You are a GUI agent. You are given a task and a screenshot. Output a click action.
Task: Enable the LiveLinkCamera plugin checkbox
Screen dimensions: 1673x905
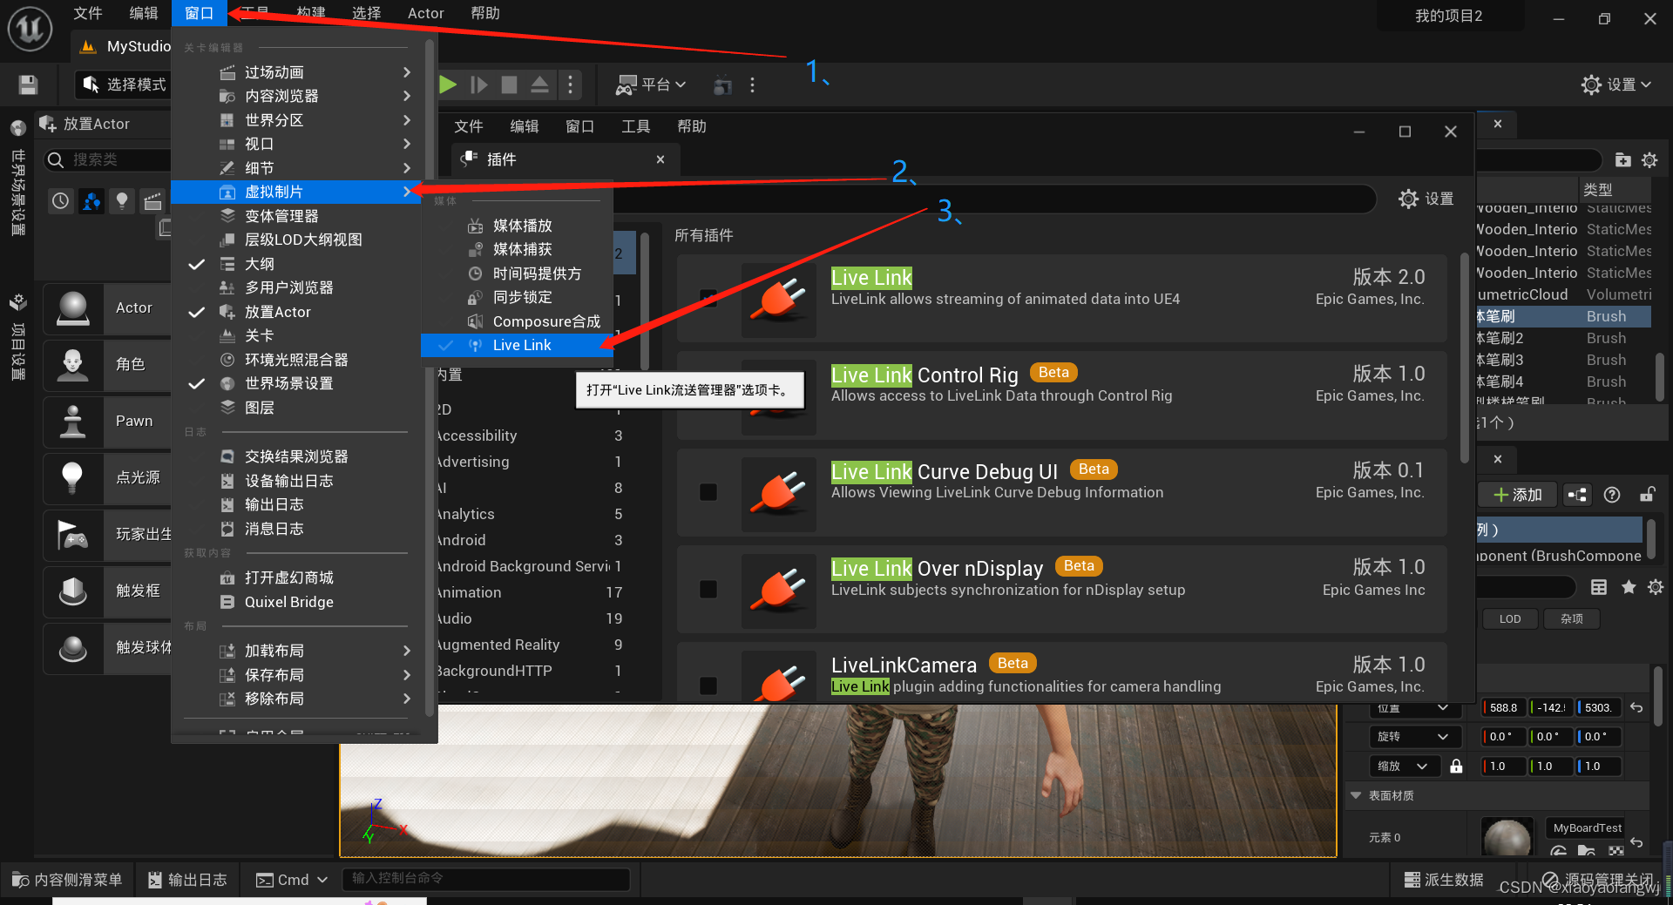708,686
